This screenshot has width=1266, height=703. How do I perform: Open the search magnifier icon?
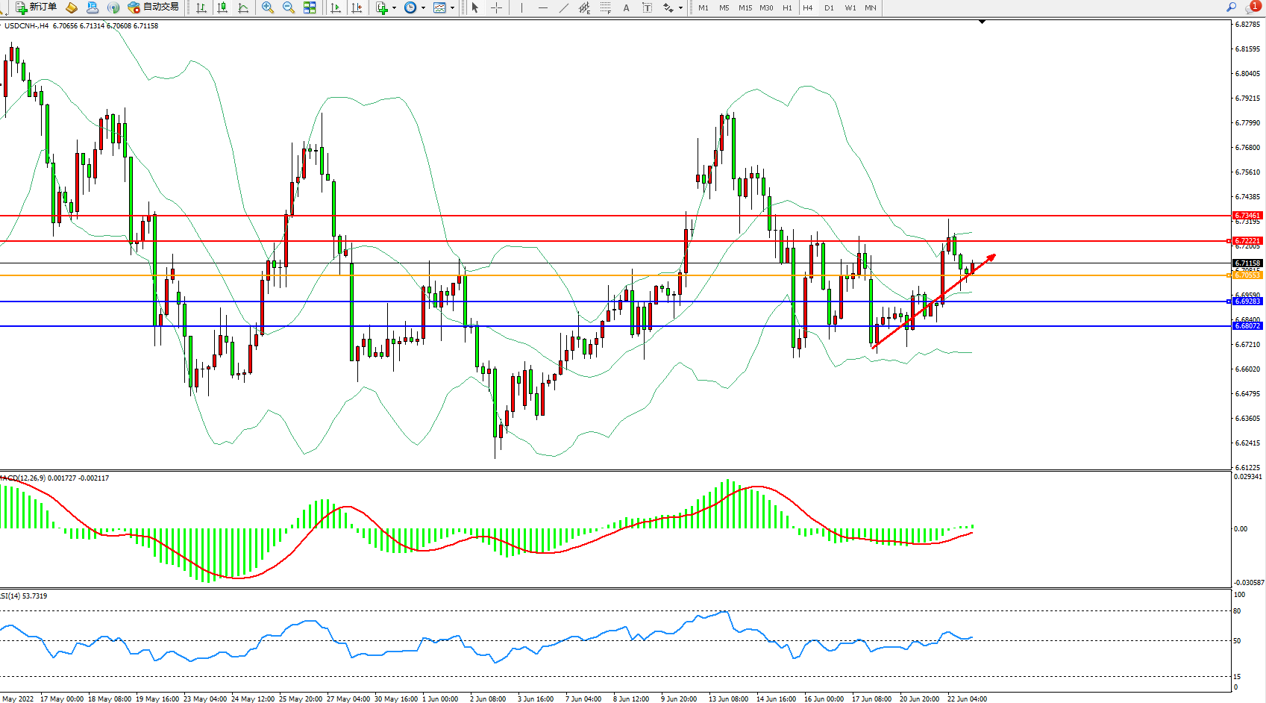click(x=1231, y=7)
